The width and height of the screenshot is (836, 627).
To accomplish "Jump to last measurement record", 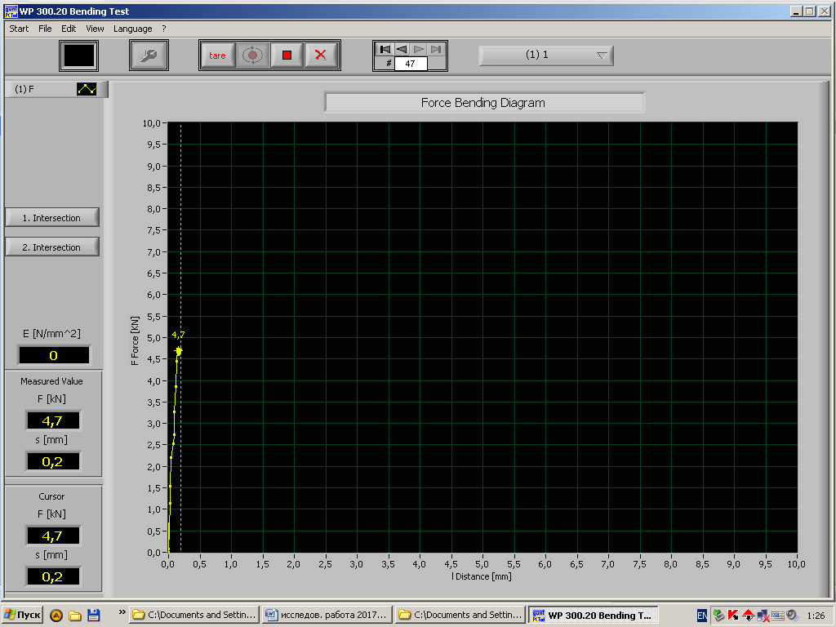I will tap(436, 49).
